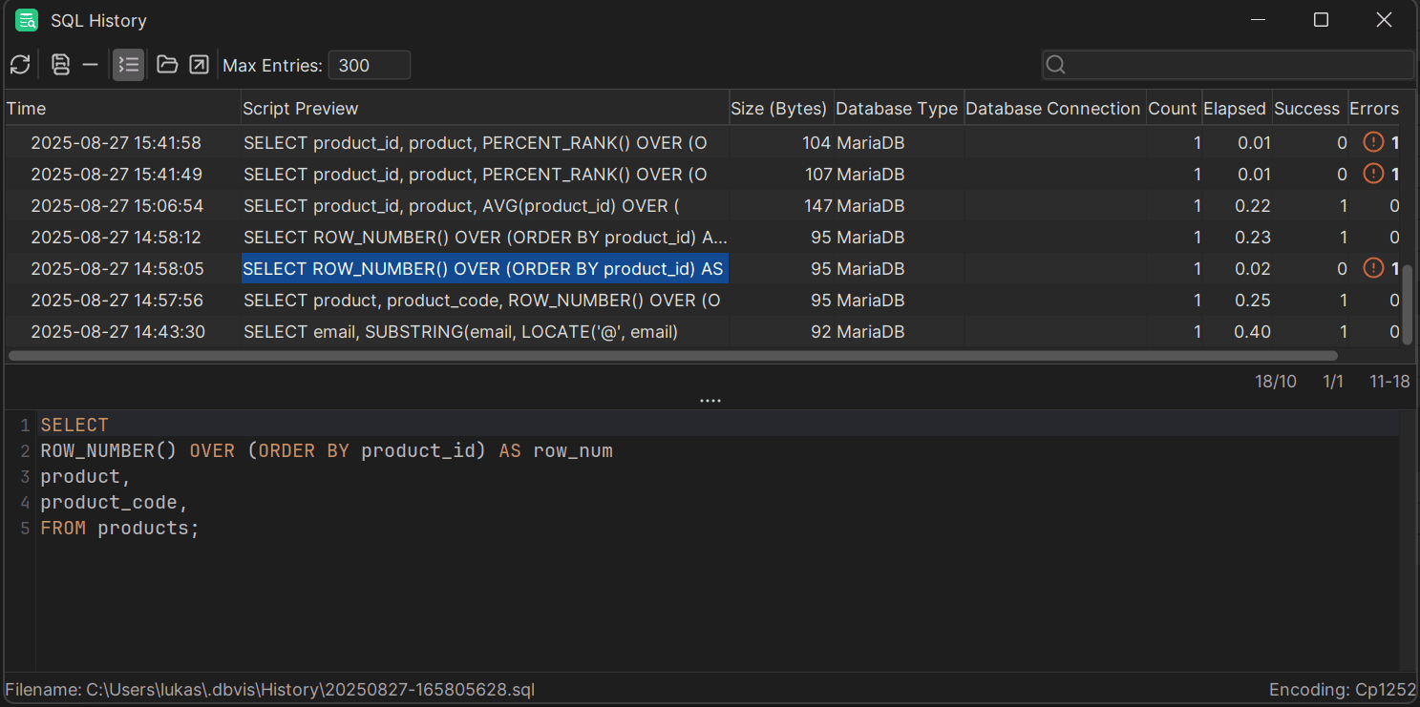Click the AVG(product_id) script preview cell
The height and width of the screenshot is (707, 1420).
[x=484, y=206]
